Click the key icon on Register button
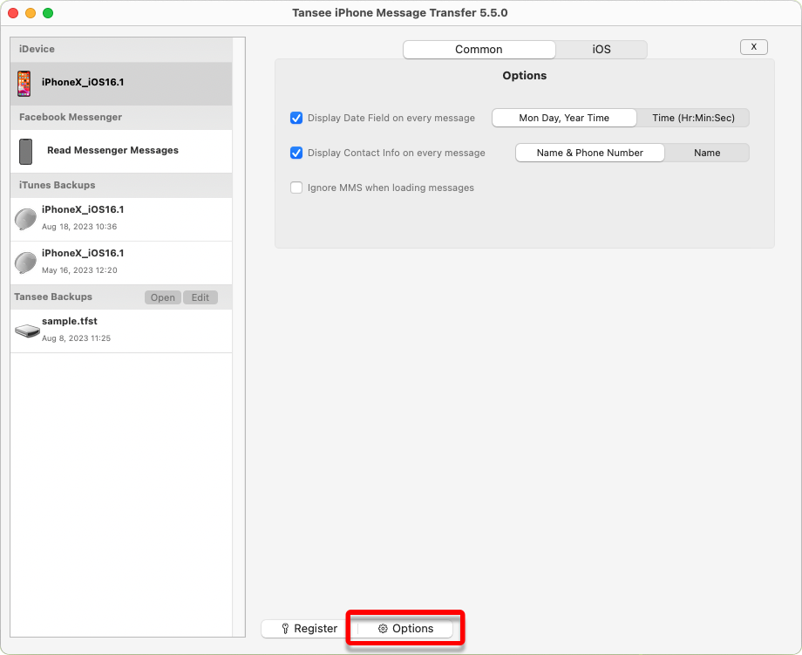This screenshot has height=655, width=802. point(285,628)
